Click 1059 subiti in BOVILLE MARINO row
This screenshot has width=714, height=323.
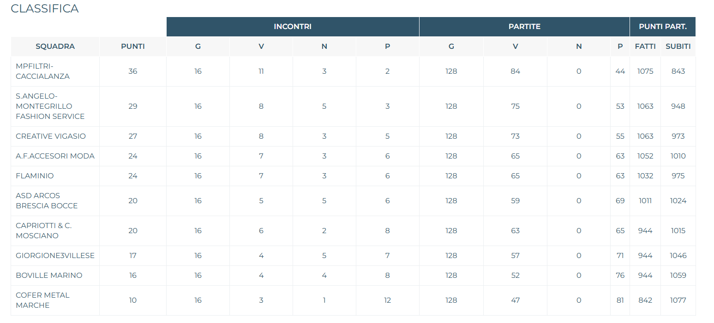[678, 276]
